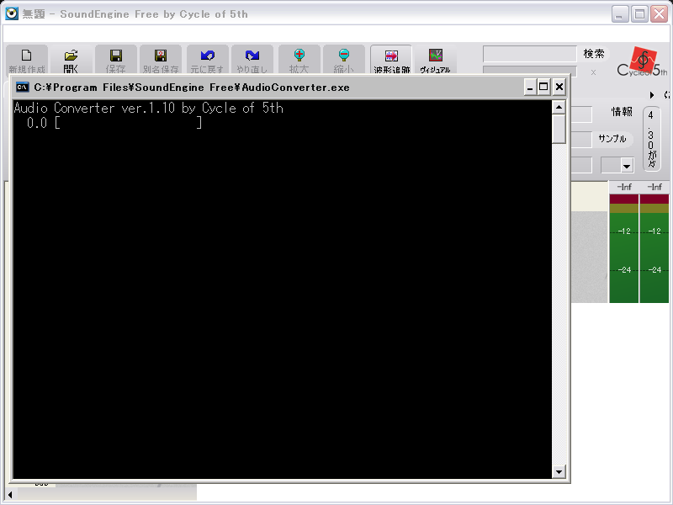Click console scrollbar down arrow
This screenshot has height=505, width=673.
tap(559, 472)
